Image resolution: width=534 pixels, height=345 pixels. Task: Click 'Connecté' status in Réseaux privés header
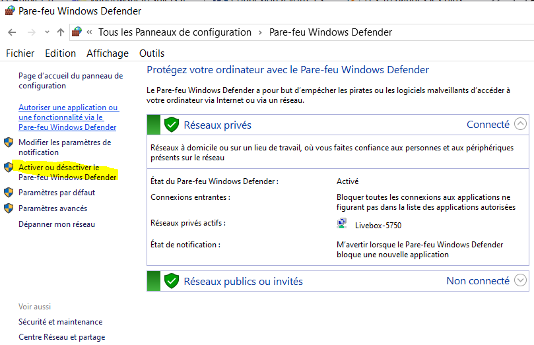[488, 125]
